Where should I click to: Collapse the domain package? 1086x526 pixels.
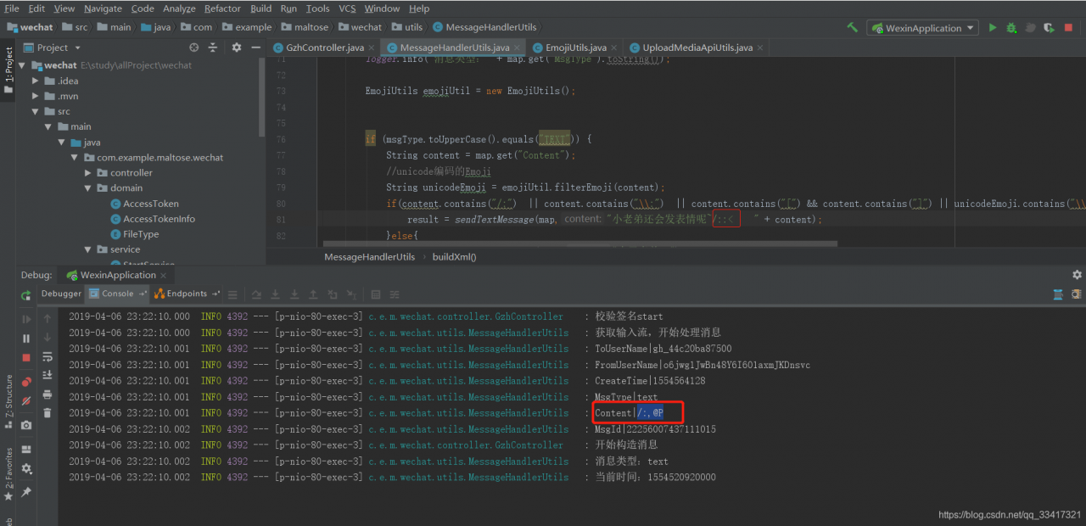89,187
